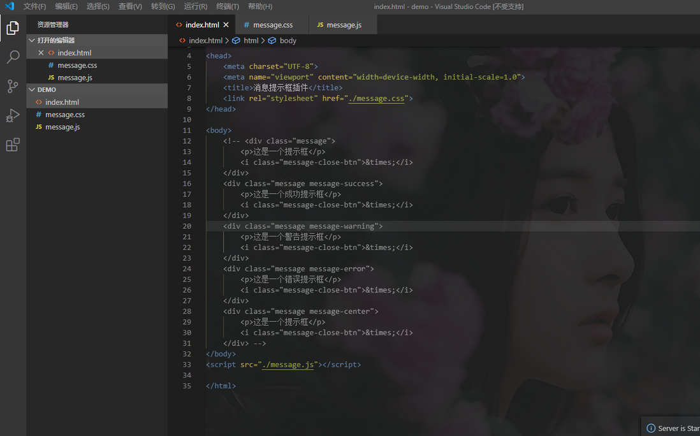The width and height of the screenshot is (700, 436).
Task: Close index.html in open editors list
Action: (x=41, y=53)
